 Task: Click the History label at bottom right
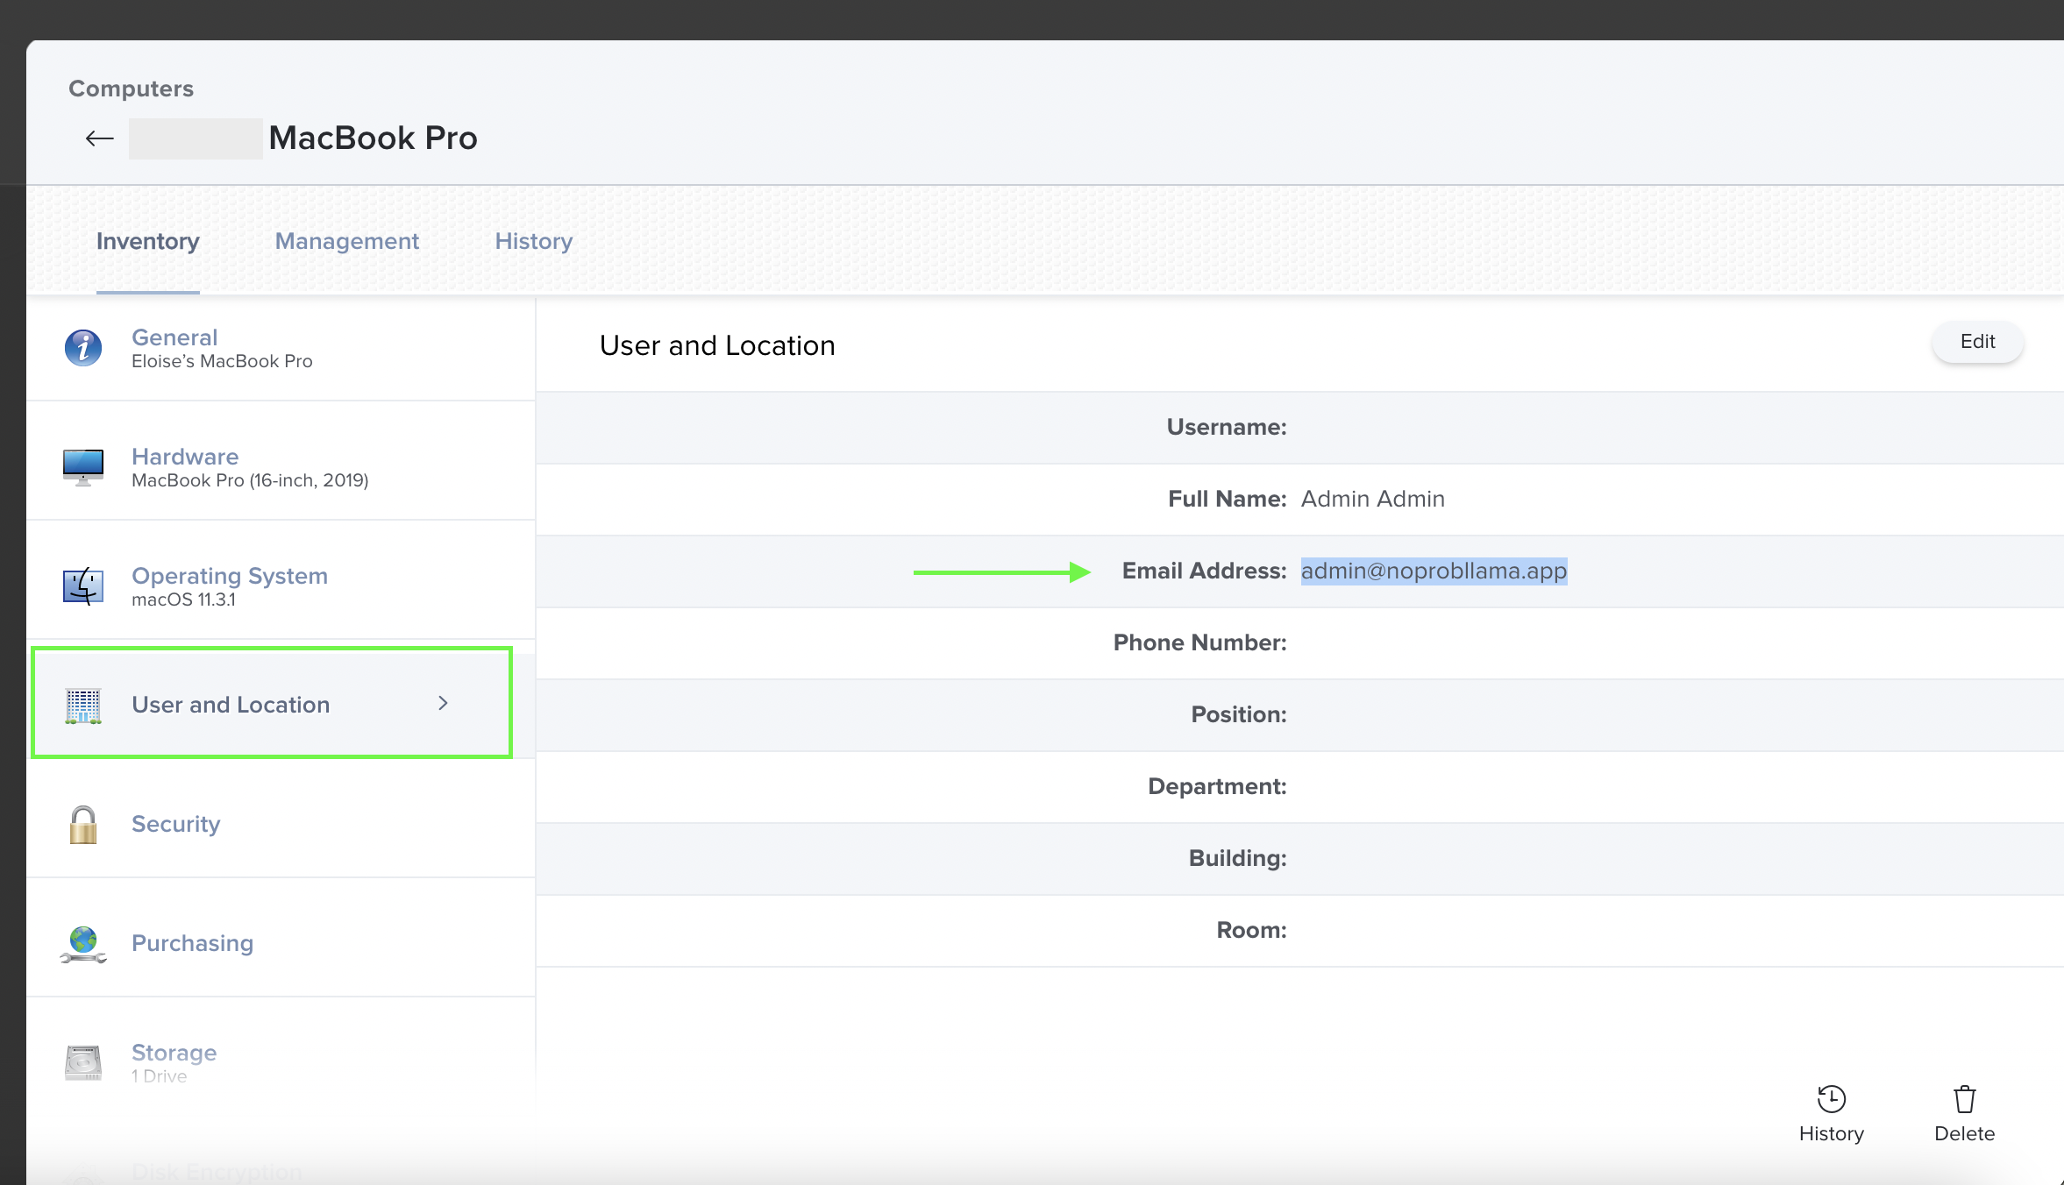point(1831,1134)
